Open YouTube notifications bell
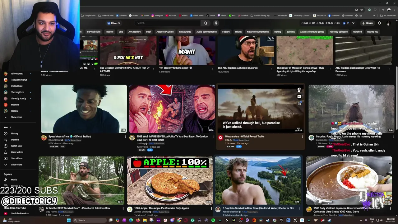The width and height of the screenshot is (398, 224). pos(379,23)
